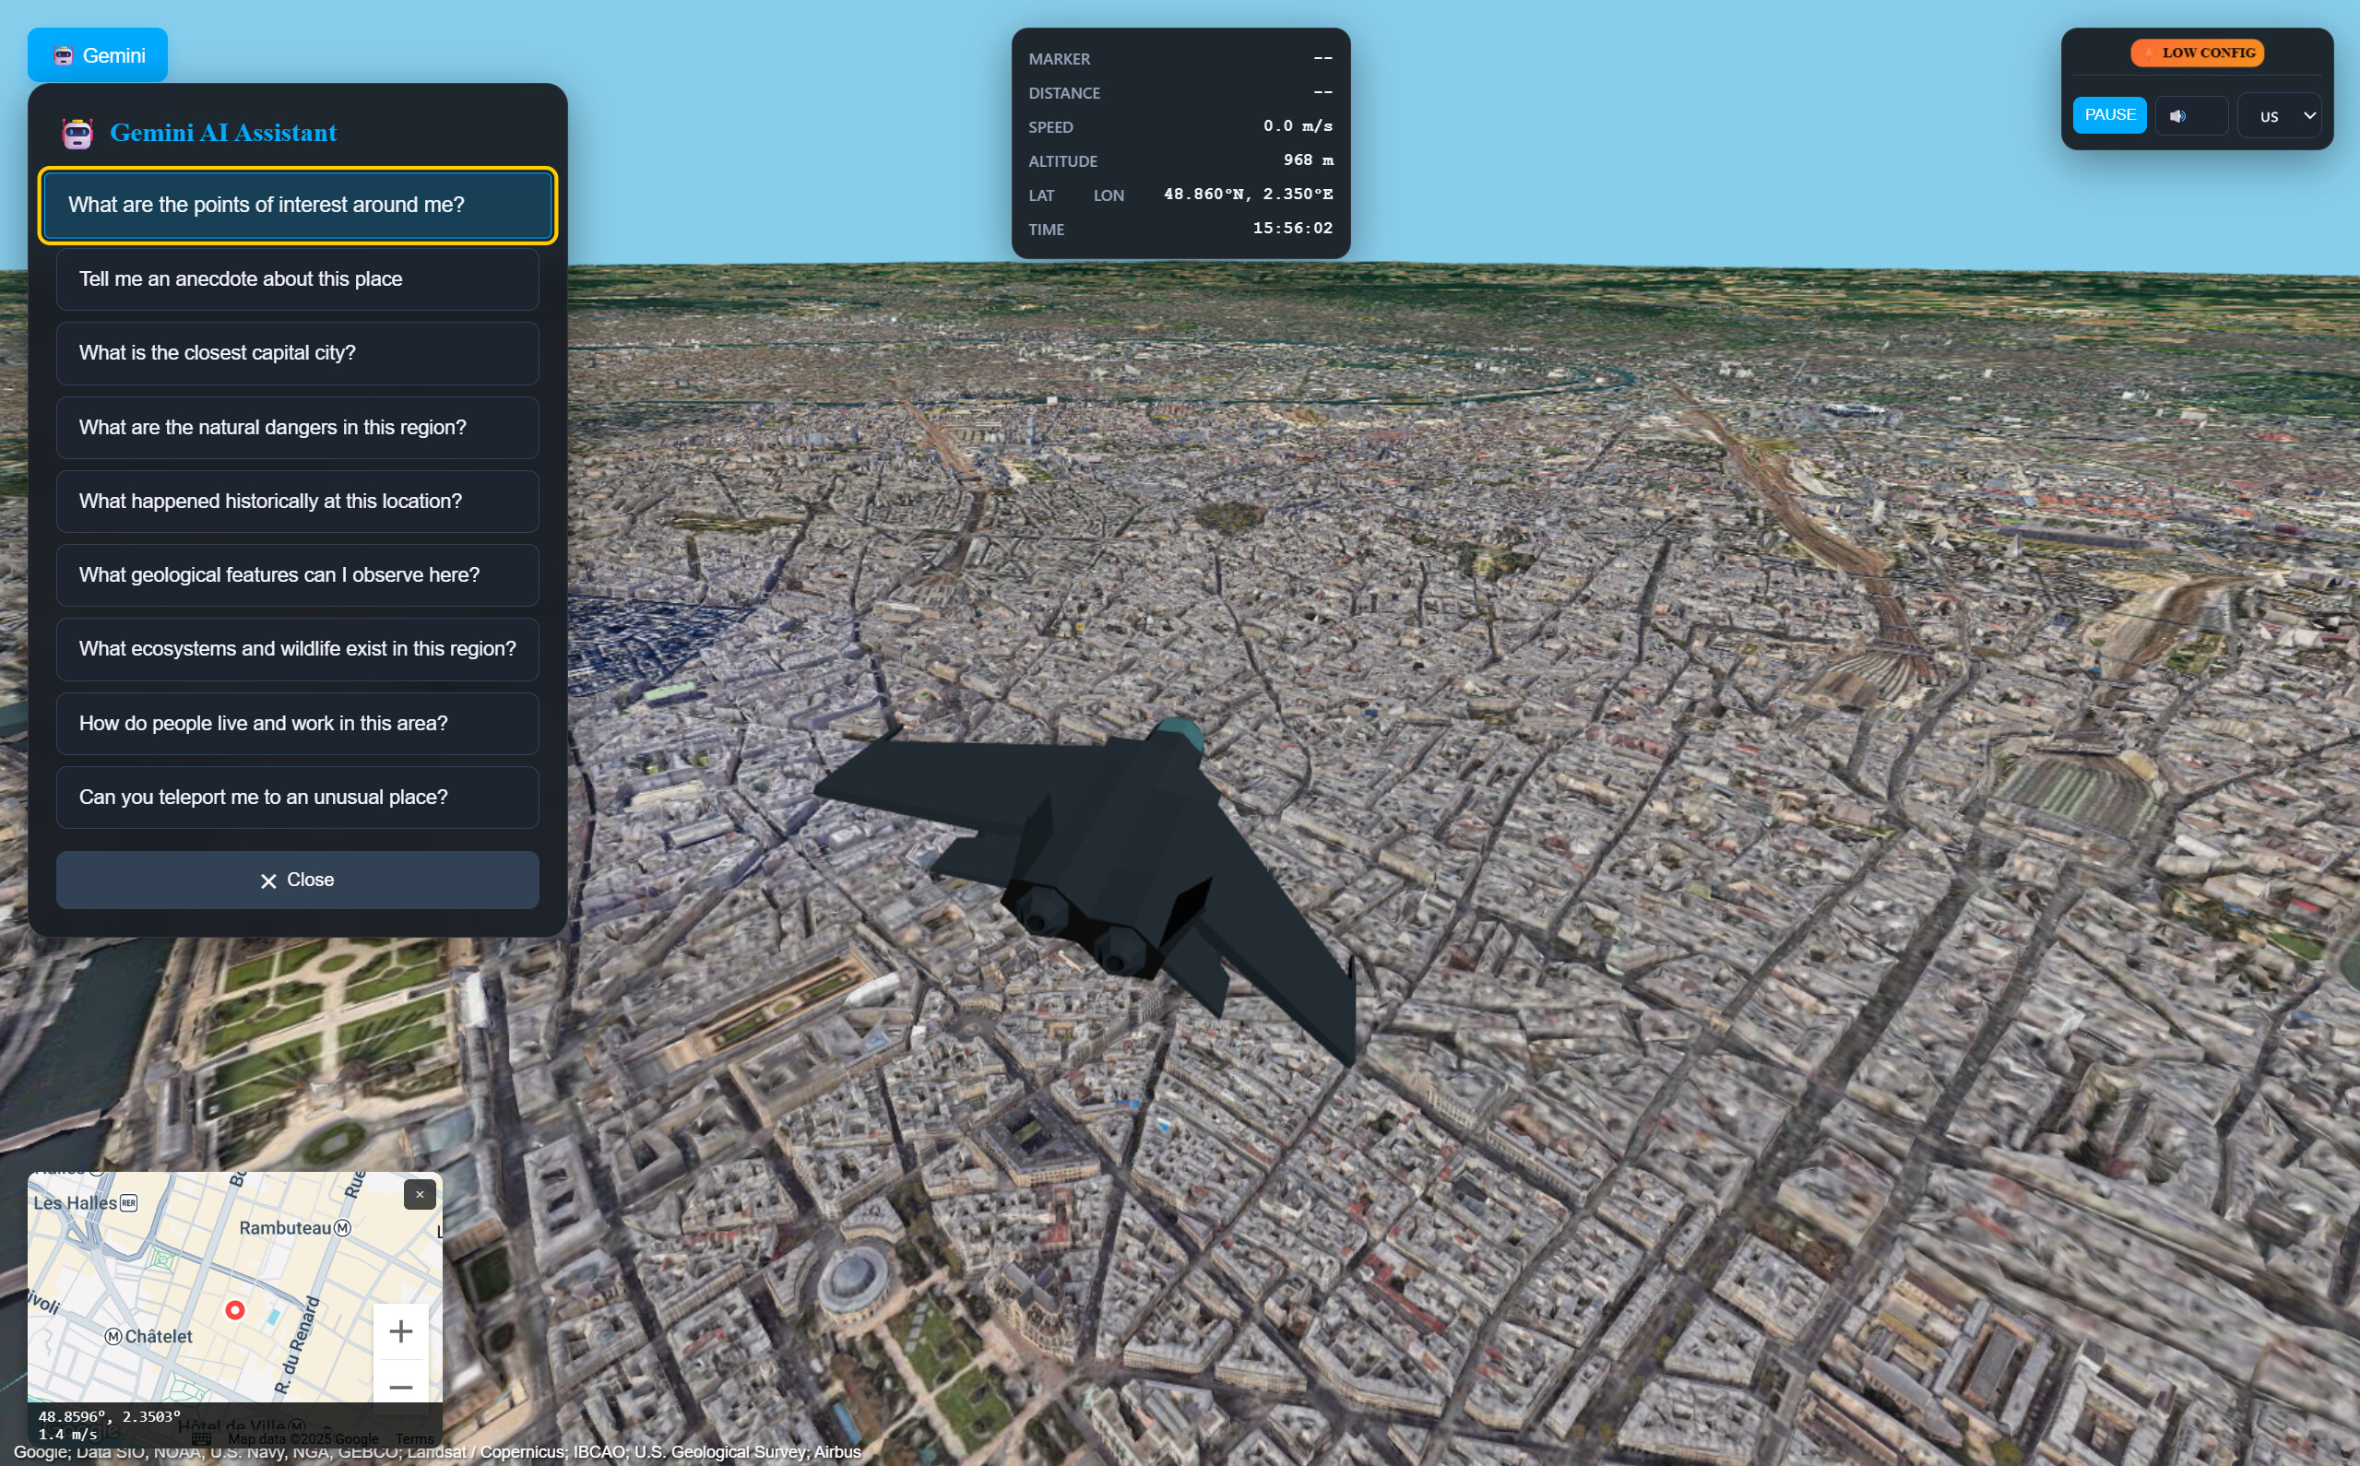Ask 'Tell me an anecdote about this place'

click(297, 279)
